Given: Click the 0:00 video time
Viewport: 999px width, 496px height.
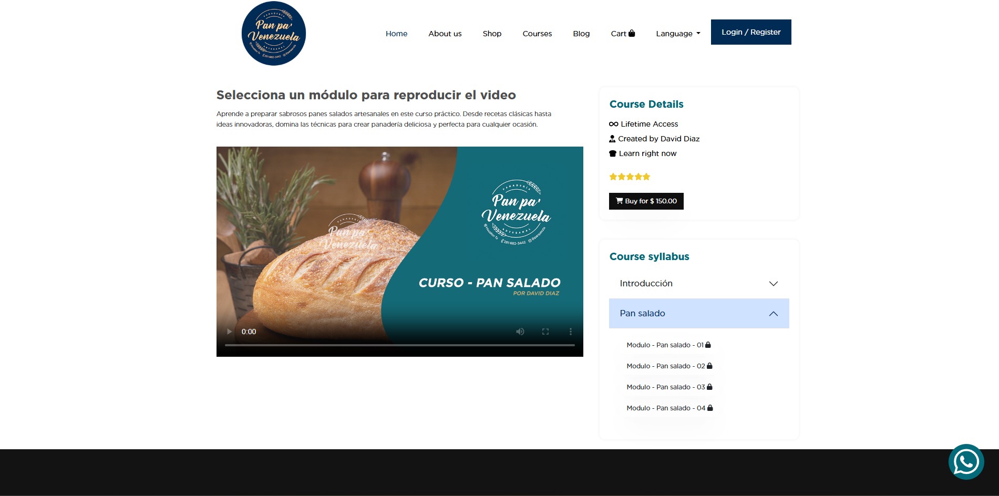Looking at the screenshot, I should (x=249, y=332).
